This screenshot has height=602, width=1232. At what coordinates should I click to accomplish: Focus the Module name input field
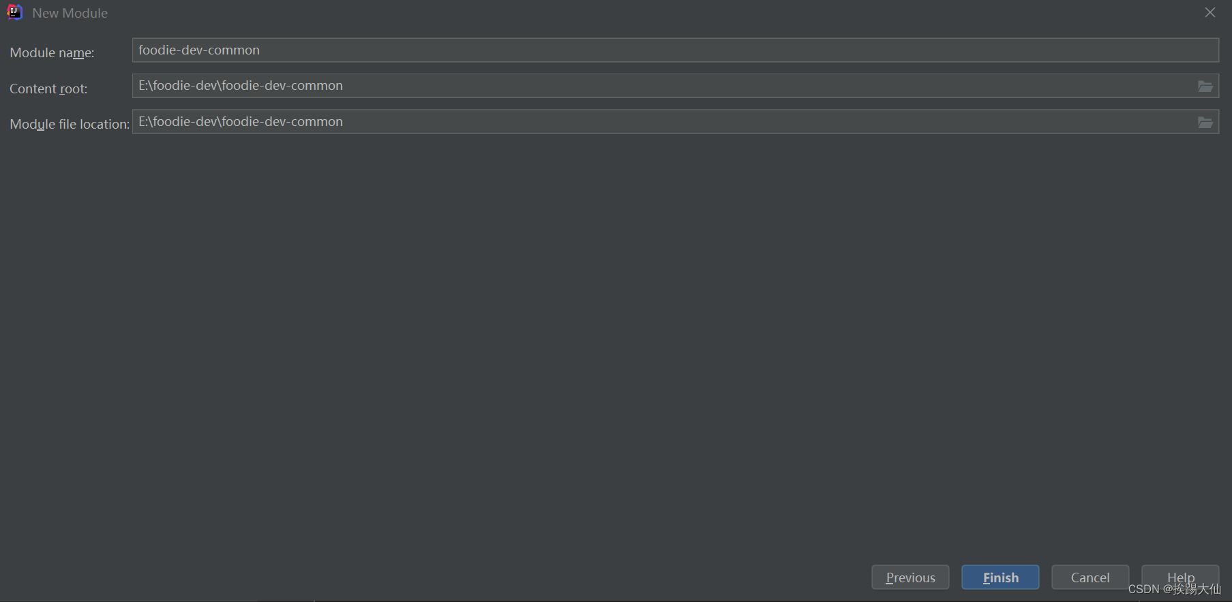click(x=675, y=50)
